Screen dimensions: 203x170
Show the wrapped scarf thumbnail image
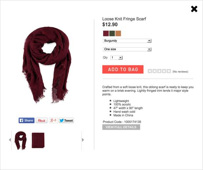pyautogui.click(x=21, y=140)
